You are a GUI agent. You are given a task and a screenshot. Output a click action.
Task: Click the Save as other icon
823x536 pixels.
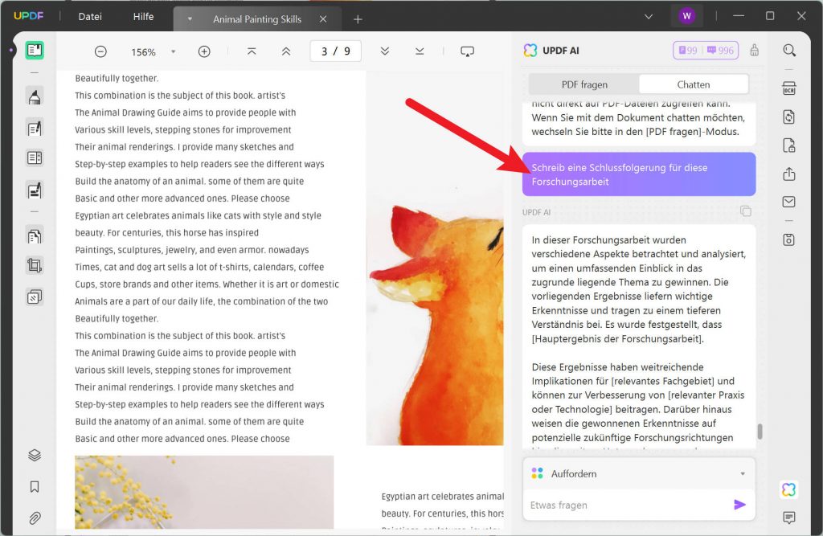pyautogui.click(x=789, y=240)
